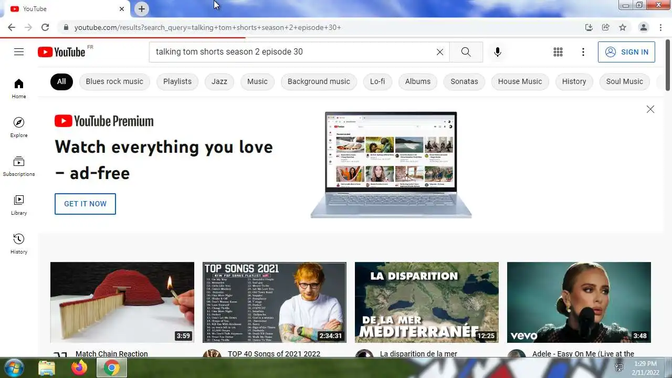Select the All filter chip
The height and width of the screenshot is (378, 672).
(x=61, y=81)
